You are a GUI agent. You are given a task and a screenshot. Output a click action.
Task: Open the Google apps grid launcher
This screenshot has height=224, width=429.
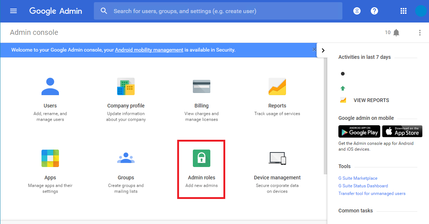[x=403, y=11]
